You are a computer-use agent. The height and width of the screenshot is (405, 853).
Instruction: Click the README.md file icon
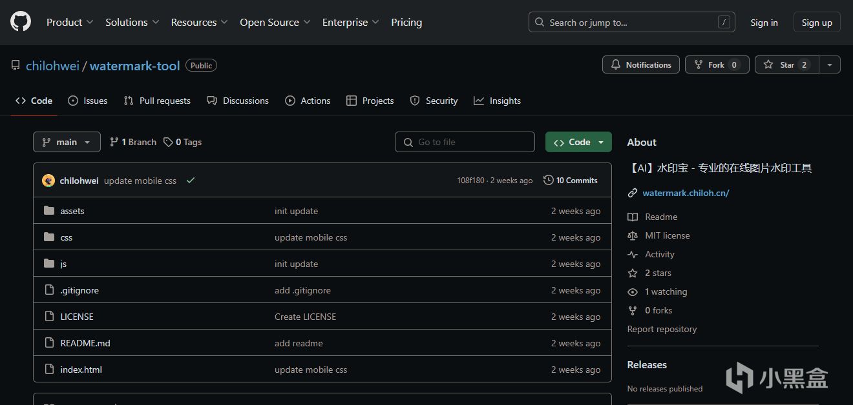[49, 343]
